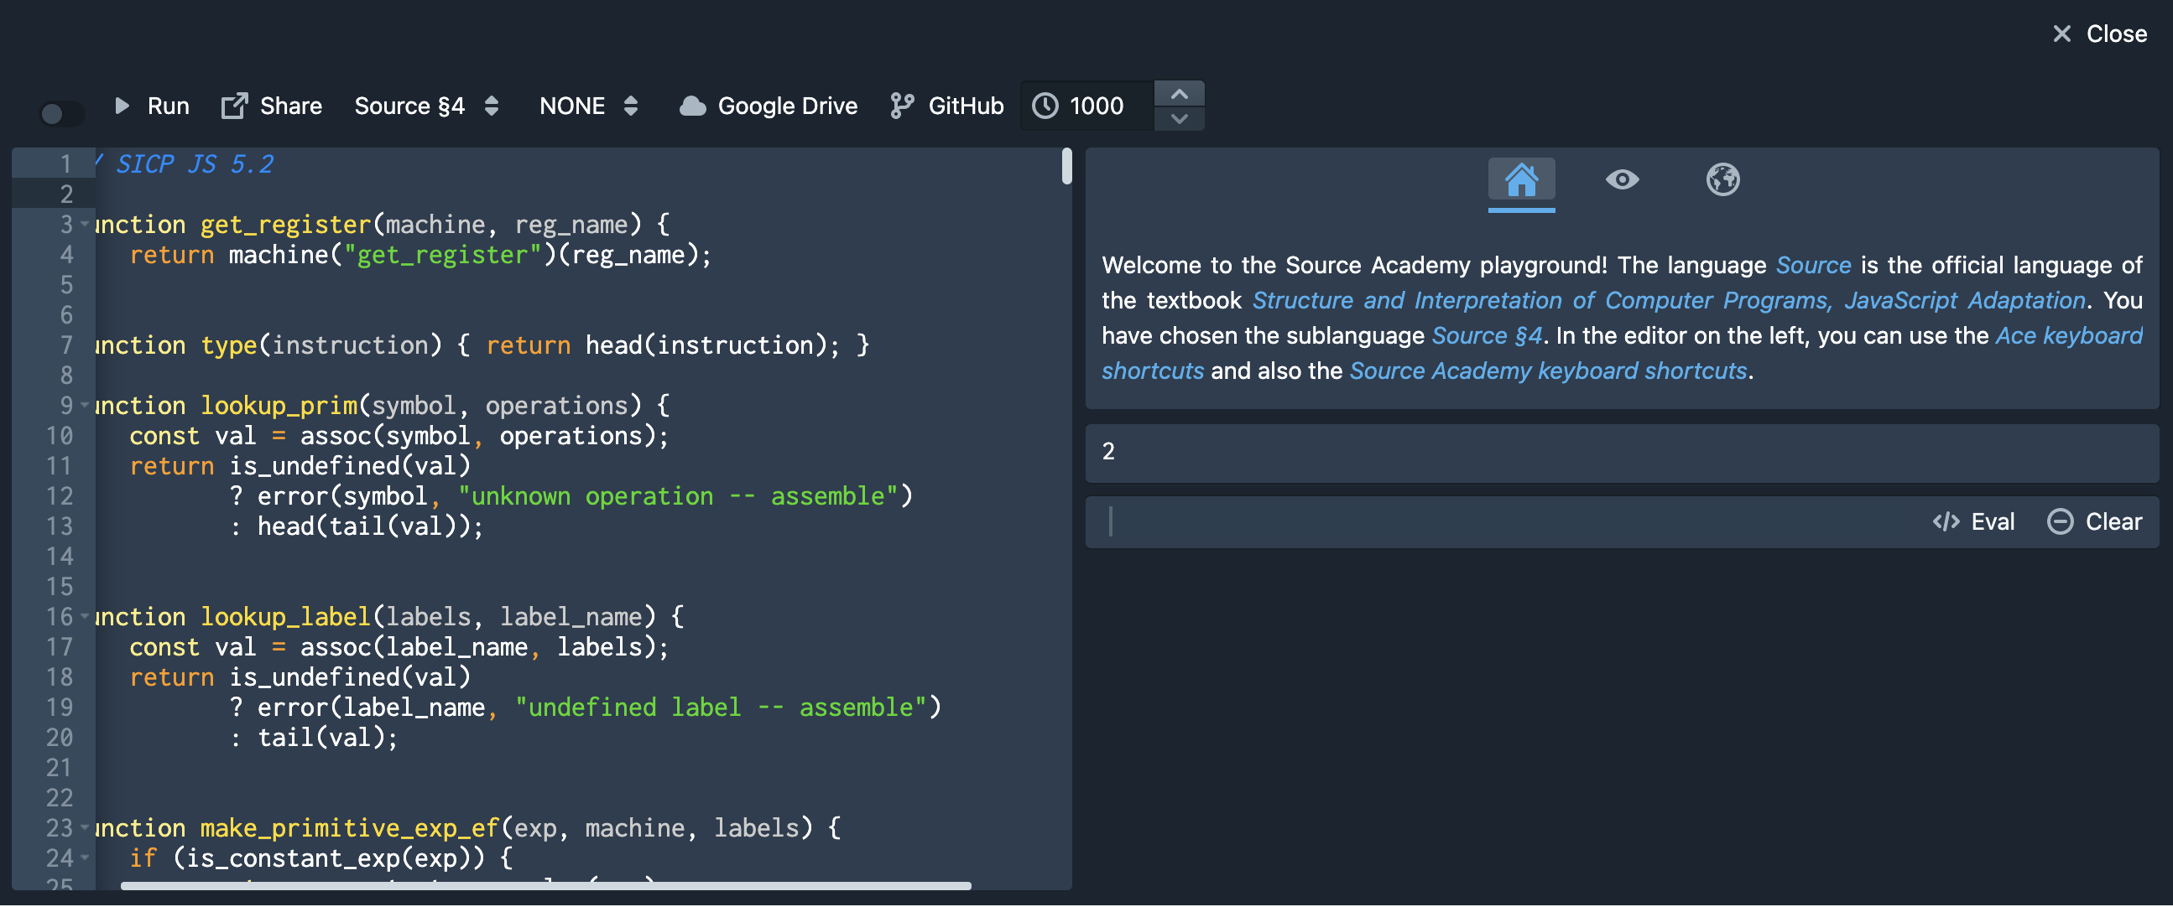Select the home introduction tab

click(1521, 179)
